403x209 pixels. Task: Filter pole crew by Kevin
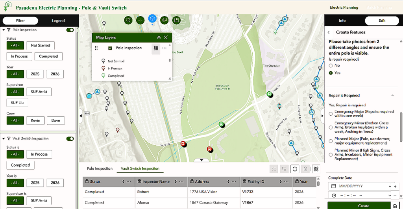click(x=35, y=120)
